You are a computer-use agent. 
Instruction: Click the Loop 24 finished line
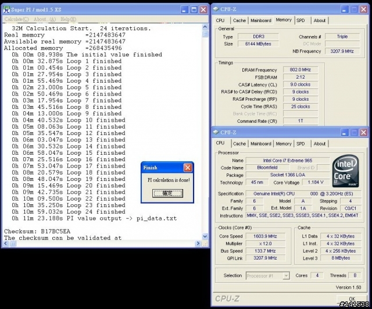(x=69, y=212)
